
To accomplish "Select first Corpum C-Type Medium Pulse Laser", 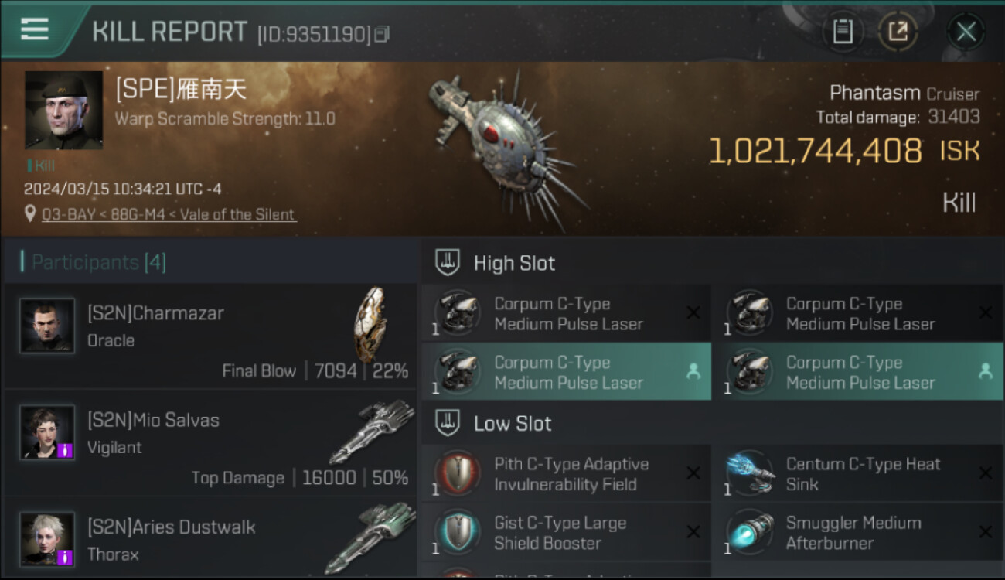I will point(566,313).
